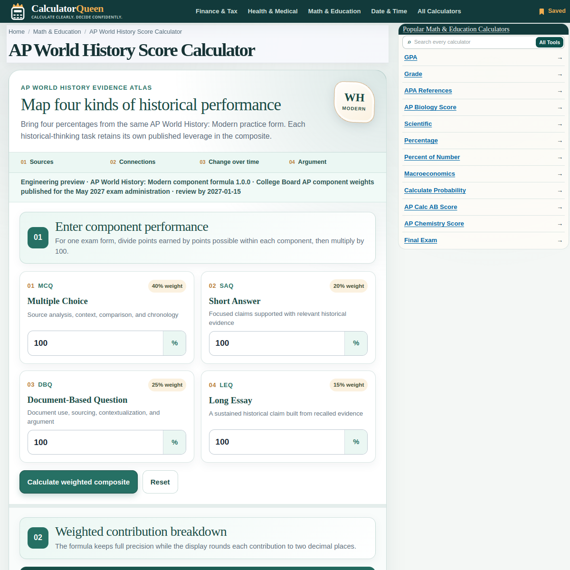Open the Health & Medical menu
Screen dimensions: 570x570
pyautogui.click(x=273, y=11)
